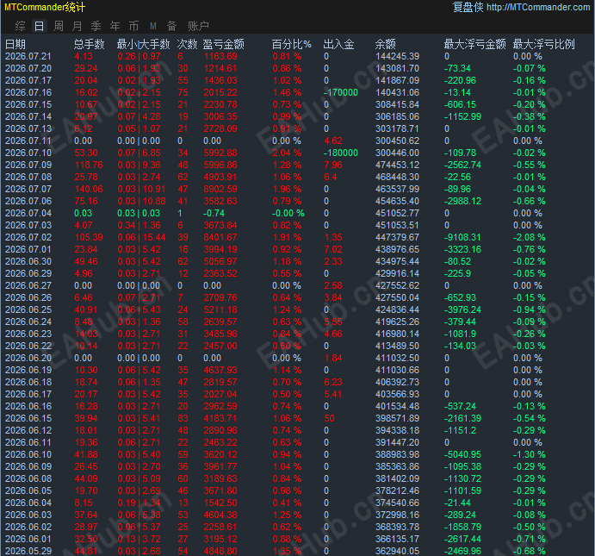Click max floating loss -2988.12
The width and height of the screenshot is (595, 556).
[x=462, y=202]
